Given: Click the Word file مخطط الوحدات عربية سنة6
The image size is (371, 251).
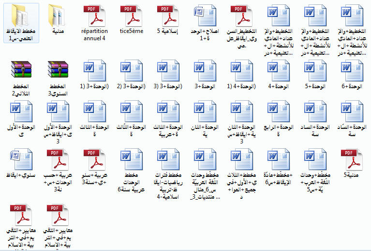Looking at the screenshot, I should (x=131, y=160).
